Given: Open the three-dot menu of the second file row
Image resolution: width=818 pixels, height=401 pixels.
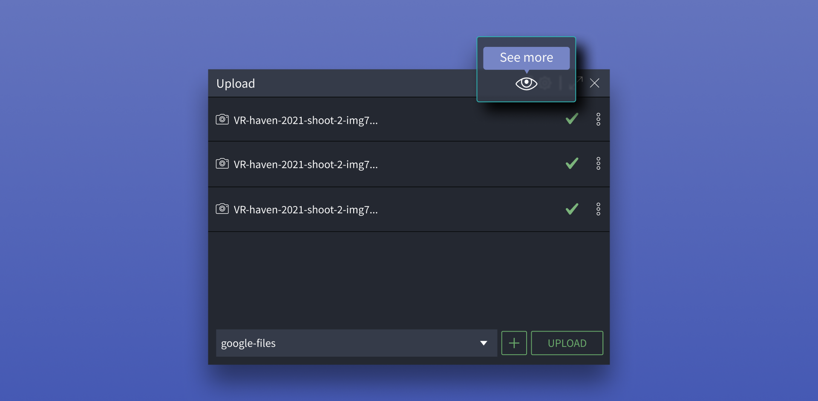Looking at the screenshot, I should point(598,163).
